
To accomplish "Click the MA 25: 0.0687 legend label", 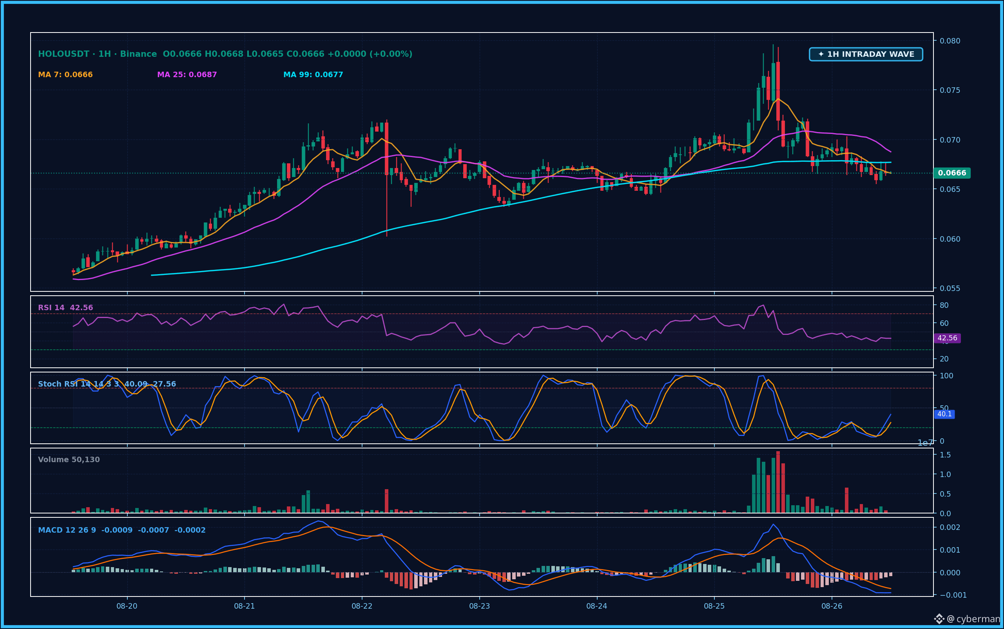I will pos(187,75).
